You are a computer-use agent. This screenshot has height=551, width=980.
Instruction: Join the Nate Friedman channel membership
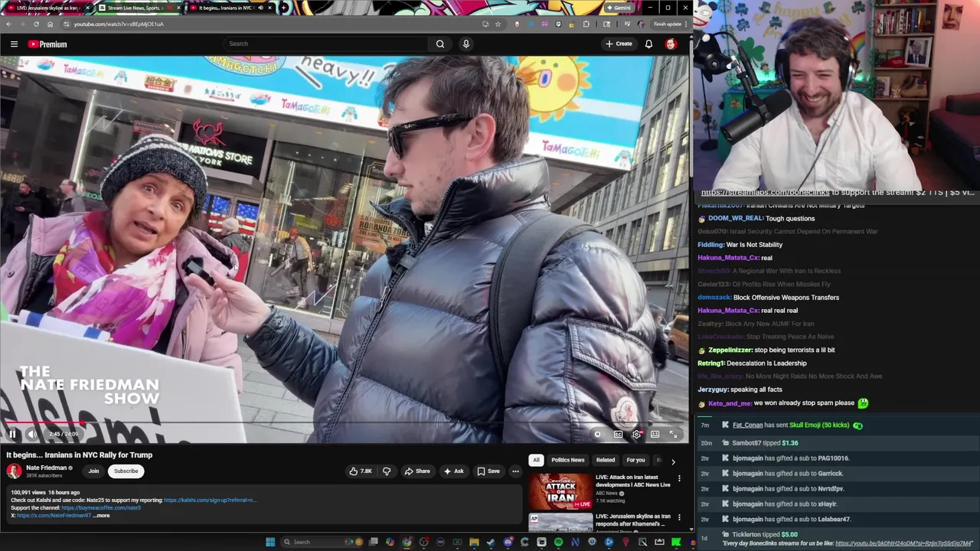click(93, 471)
